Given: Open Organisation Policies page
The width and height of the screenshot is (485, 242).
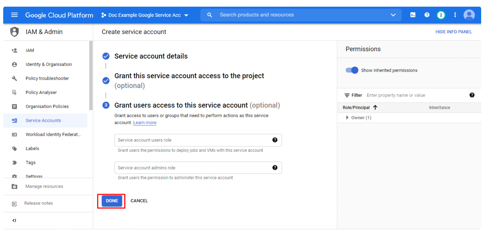Looking at the screenshot, I should (x=47, y=106).
